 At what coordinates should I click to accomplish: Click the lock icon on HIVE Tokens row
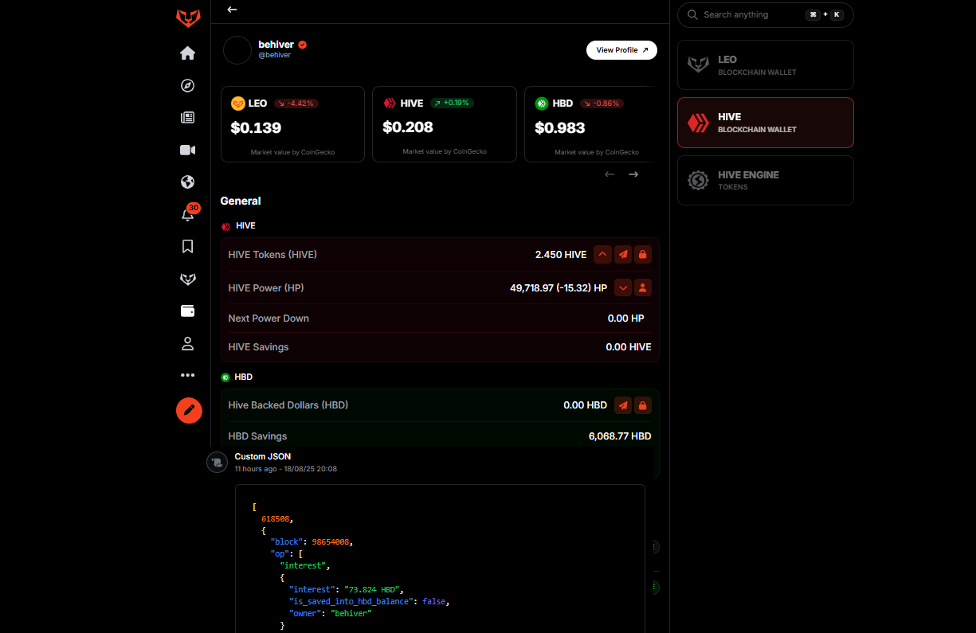pos(643,255)
